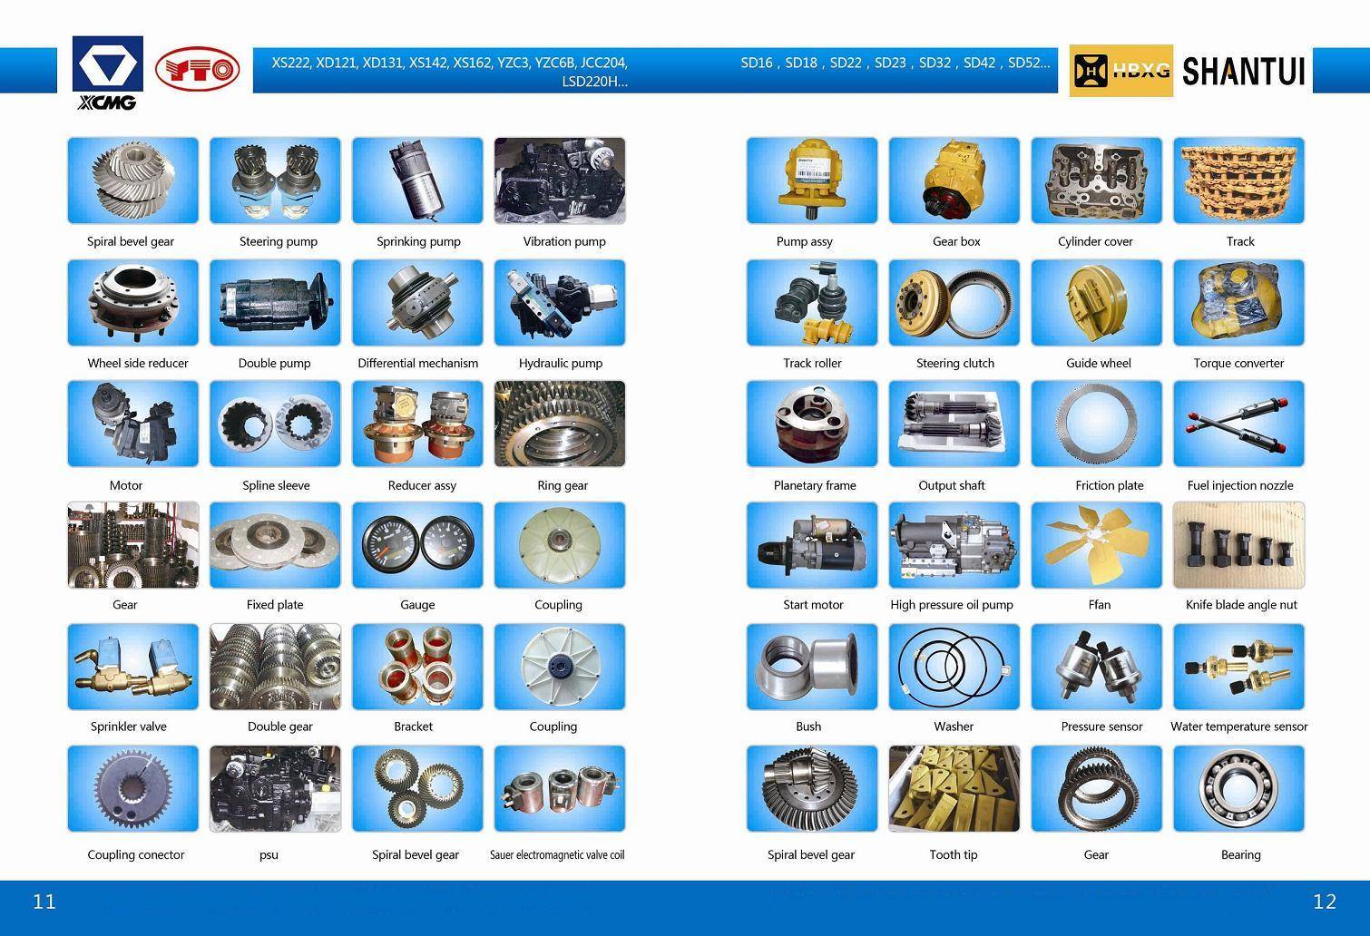Click the XCMG logo

(x=107, y=73)
